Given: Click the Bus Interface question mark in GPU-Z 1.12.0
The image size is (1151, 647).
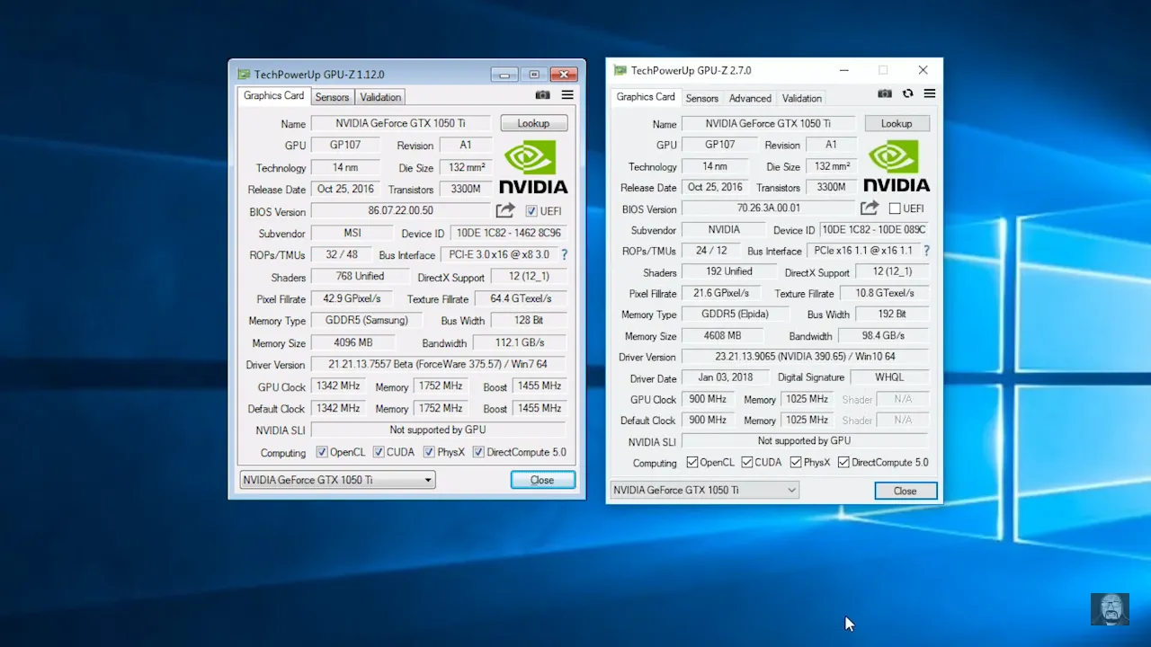Looking at the screenshot, I should (565, 255).
